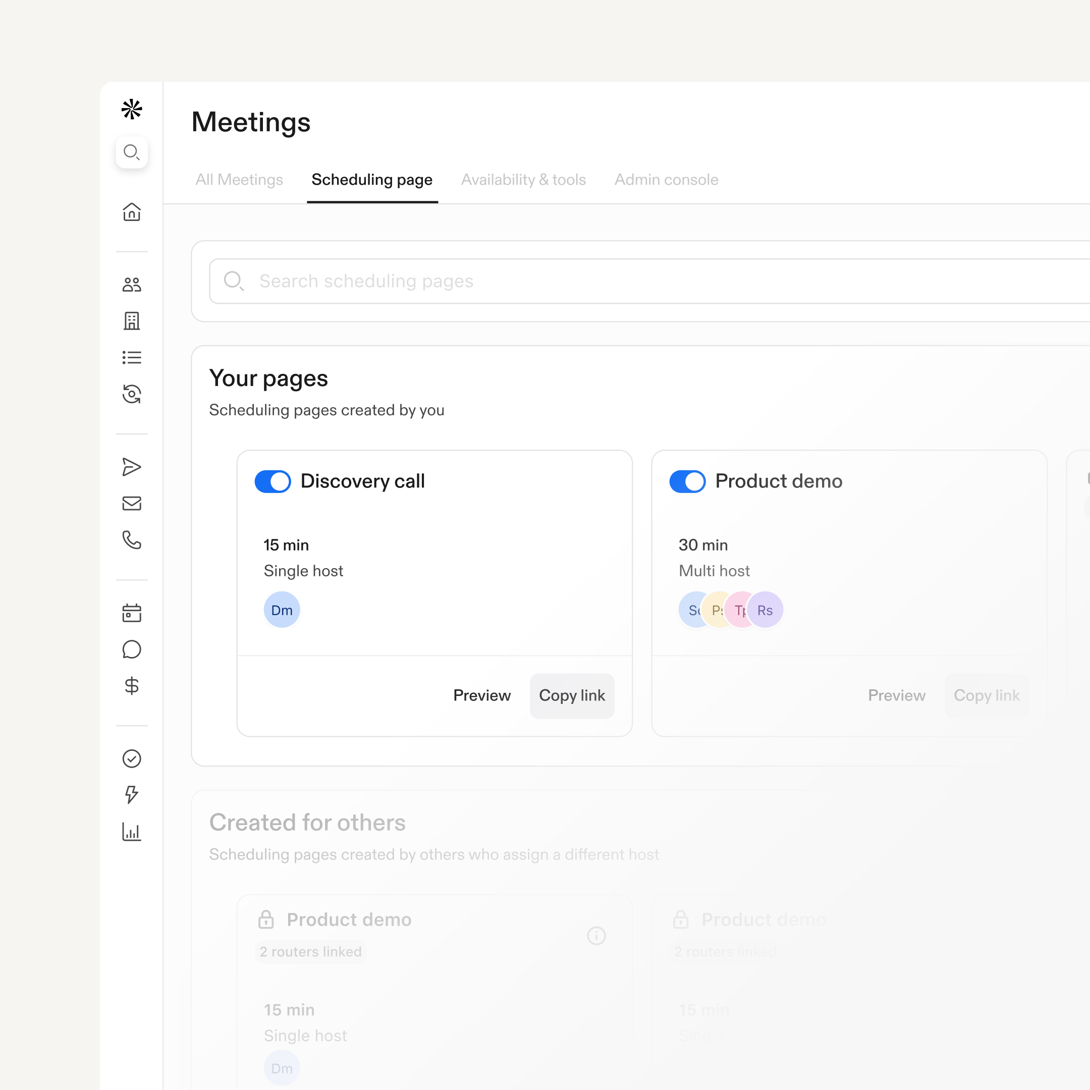Select the phone calls icon

pos(131,540)
